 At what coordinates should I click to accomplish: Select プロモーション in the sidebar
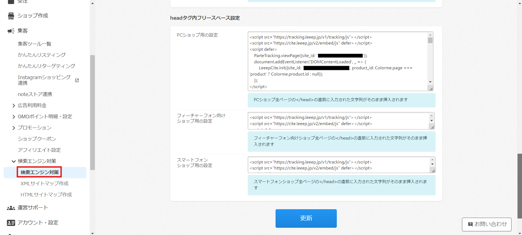pyautogui.click(x=34, y=128)
